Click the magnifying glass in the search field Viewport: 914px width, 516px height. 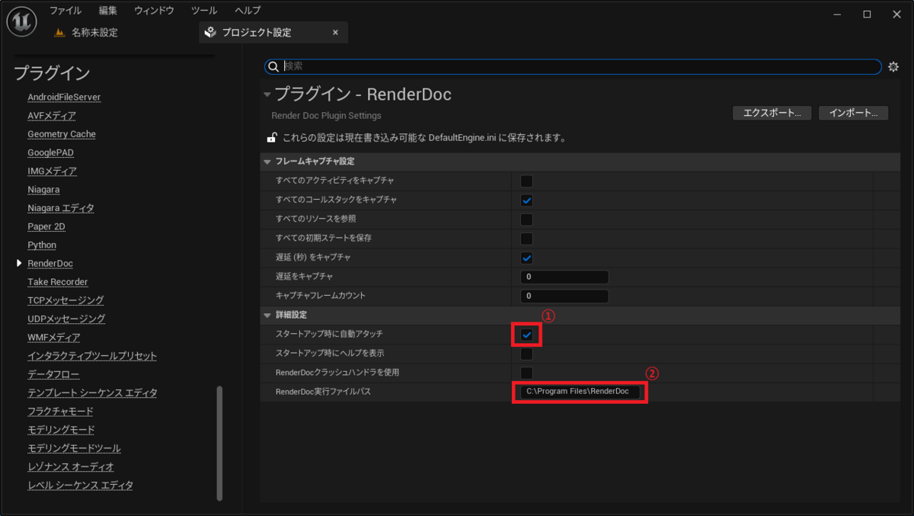point(274,67)
